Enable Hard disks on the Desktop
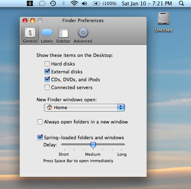Viewport: 191px width, 189px height. [x=47, y=64]
